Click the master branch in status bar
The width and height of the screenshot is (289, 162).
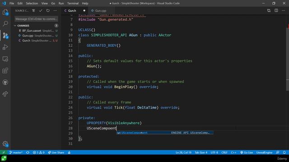[x=16, y=153]
